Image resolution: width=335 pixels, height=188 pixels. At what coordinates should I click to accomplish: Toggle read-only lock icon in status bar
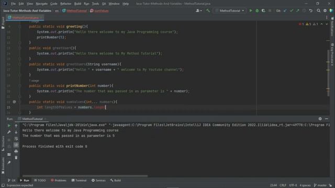coord(331,185)
